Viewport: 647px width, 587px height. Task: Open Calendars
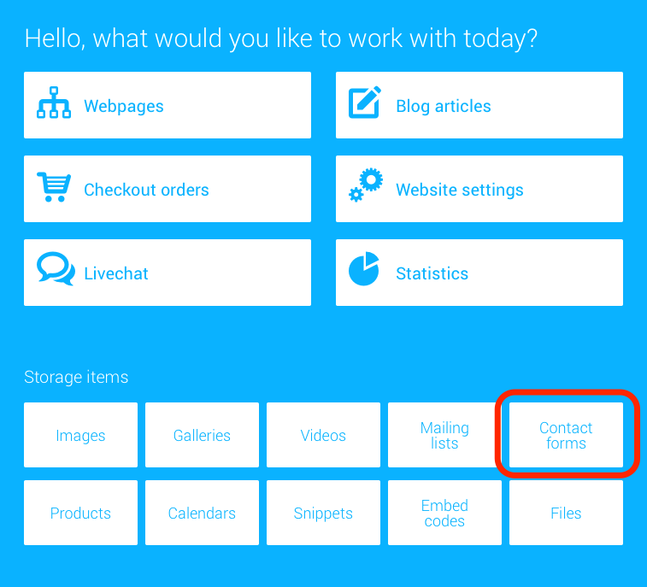click(203, 513)
